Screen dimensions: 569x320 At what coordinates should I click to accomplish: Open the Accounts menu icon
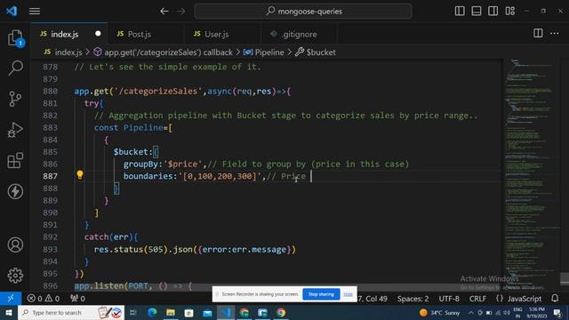[15, 245]
